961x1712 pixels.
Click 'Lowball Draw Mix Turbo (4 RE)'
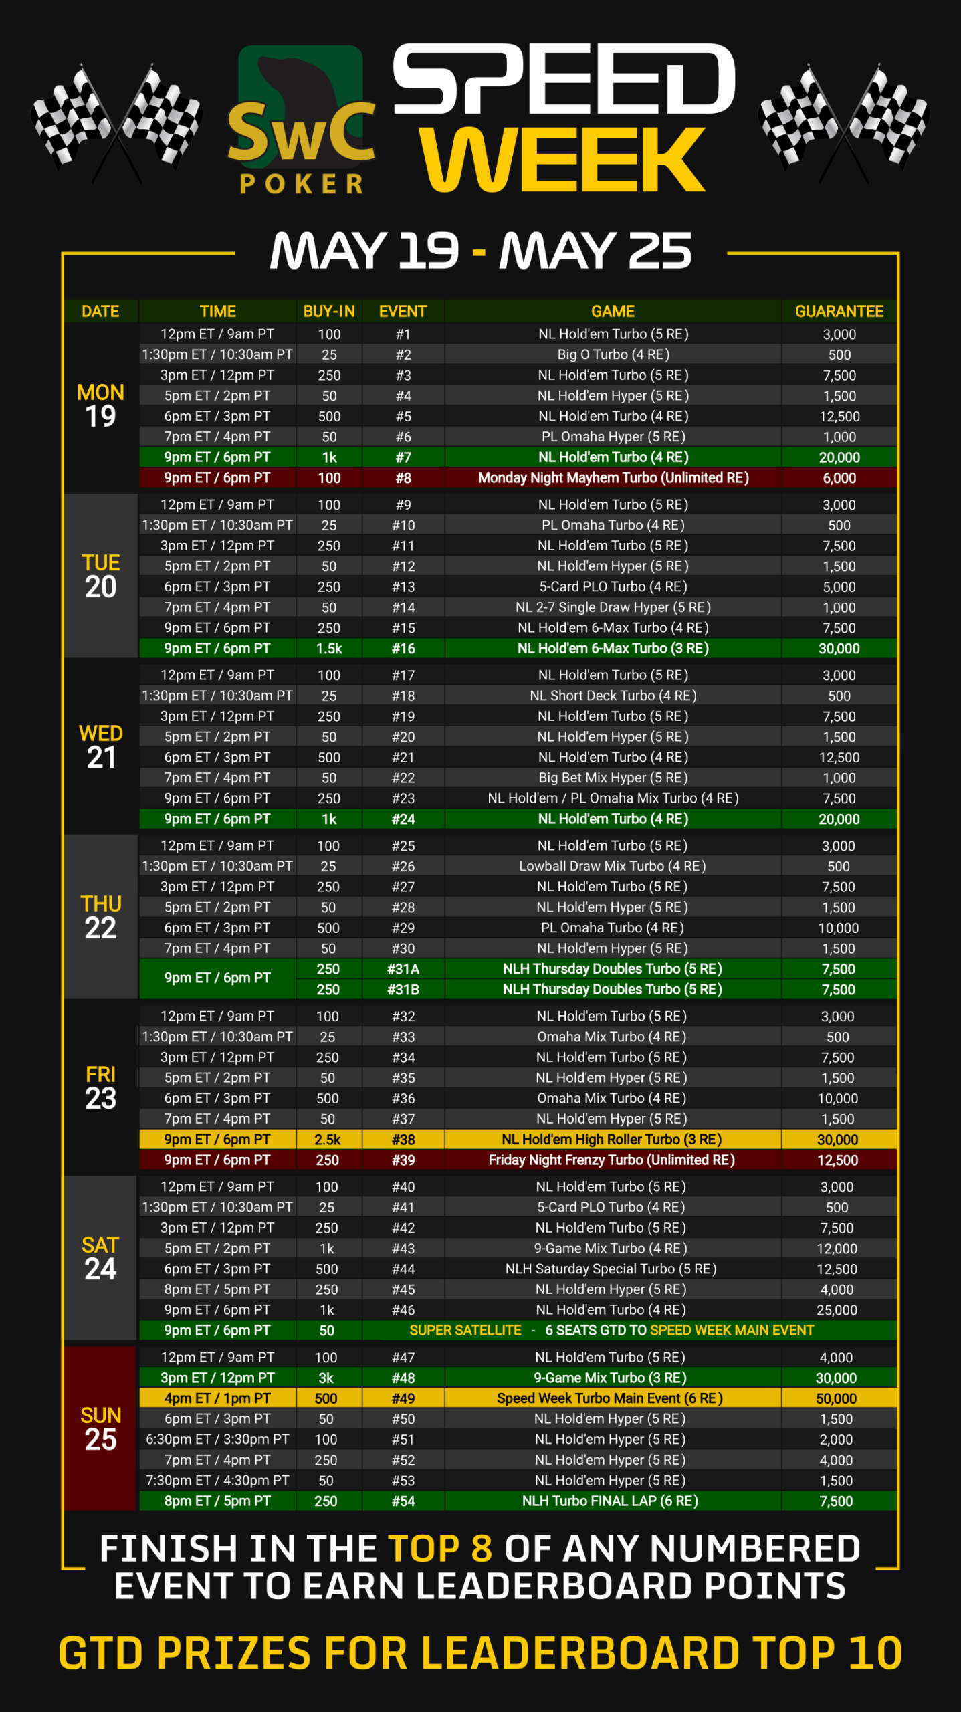(x=613, y=866)
